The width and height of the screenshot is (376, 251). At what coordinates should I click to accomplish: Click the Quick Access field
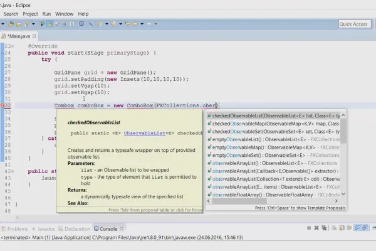click(355, 24)
